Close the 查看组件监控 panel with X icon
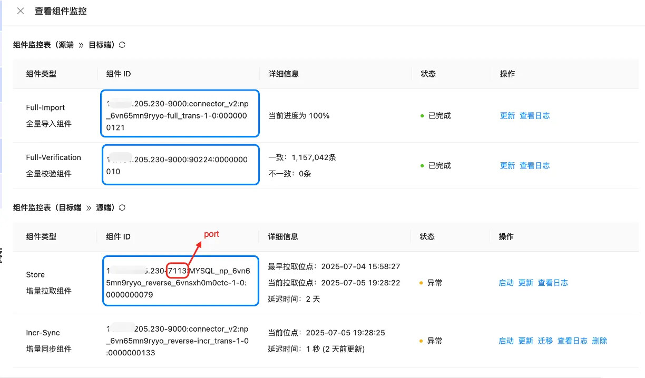The width and height of the screenshot is (645, 378). [21, 11]
